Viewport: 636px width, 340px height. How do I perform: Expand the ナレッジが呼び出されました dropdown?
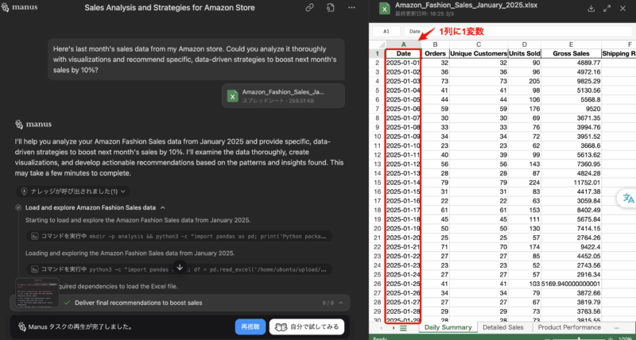click(73, 191)
